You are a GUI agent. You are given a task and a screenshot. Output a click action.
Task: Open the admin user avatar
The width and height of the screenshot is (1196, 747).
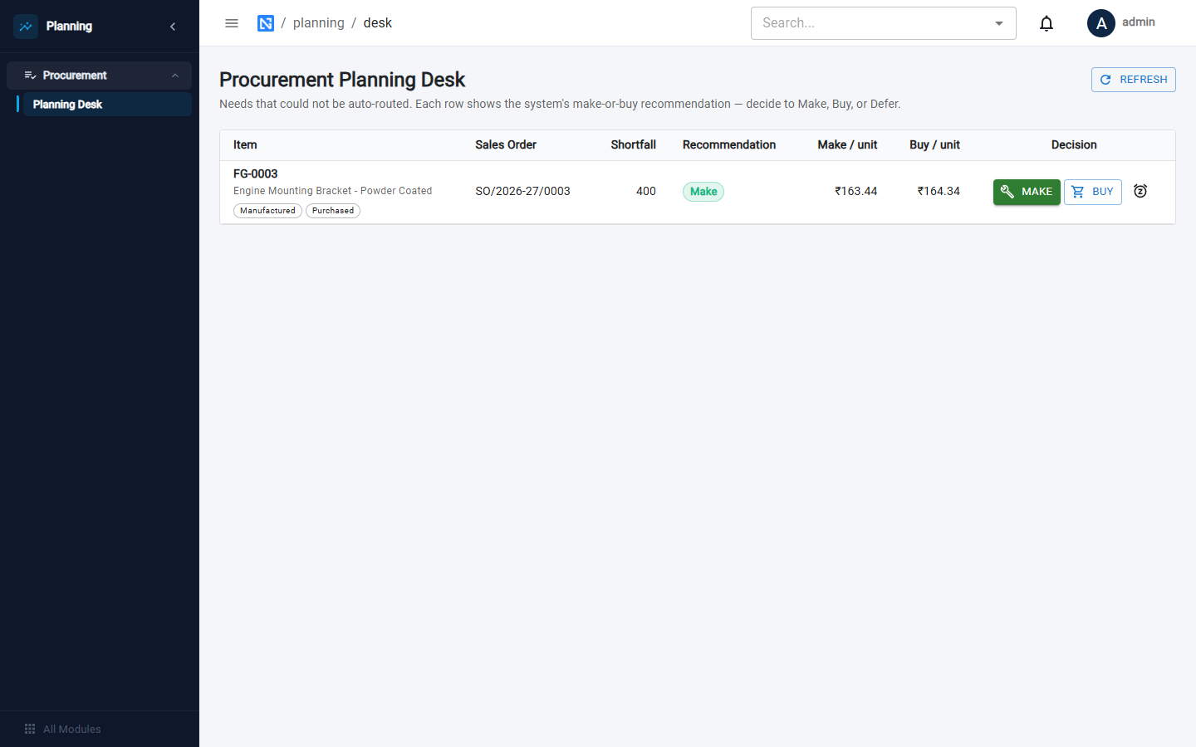1101,23
